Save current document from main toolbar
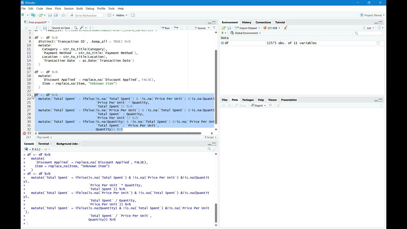The height and width of the screenshot is (229, 407). point(50,15)
